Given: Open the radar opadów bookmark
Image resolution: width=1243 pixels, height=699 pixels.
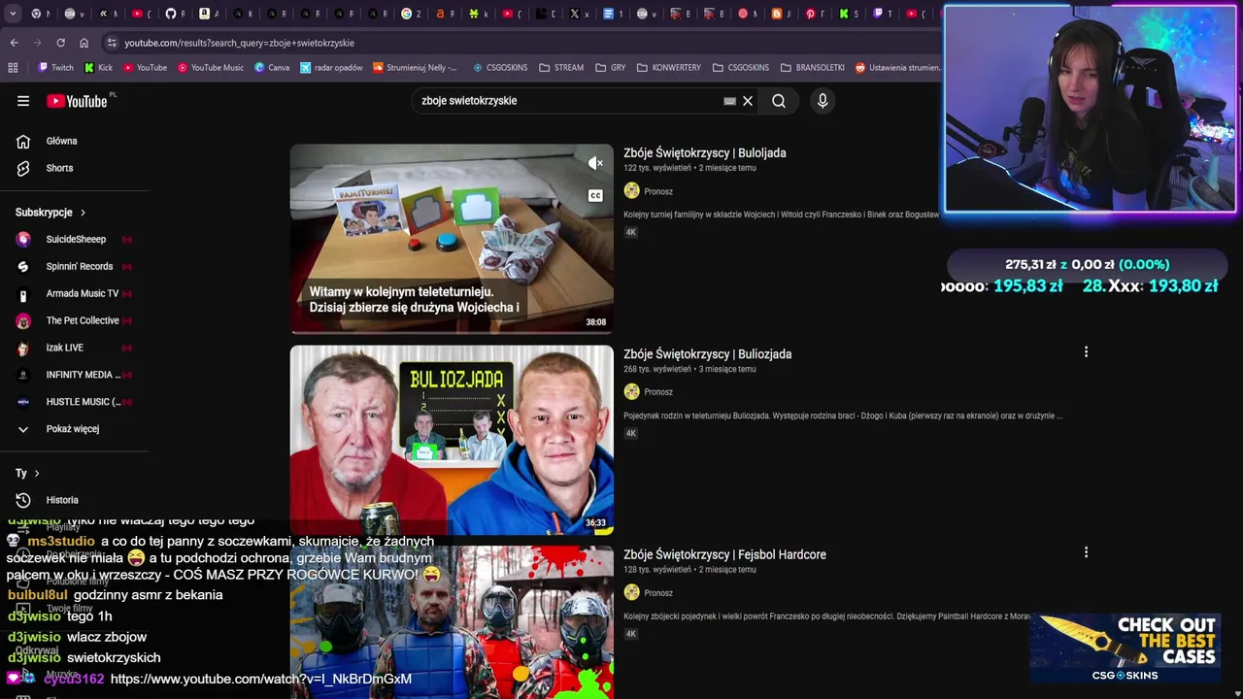Looking at the screenshot, I should (331, 68).
